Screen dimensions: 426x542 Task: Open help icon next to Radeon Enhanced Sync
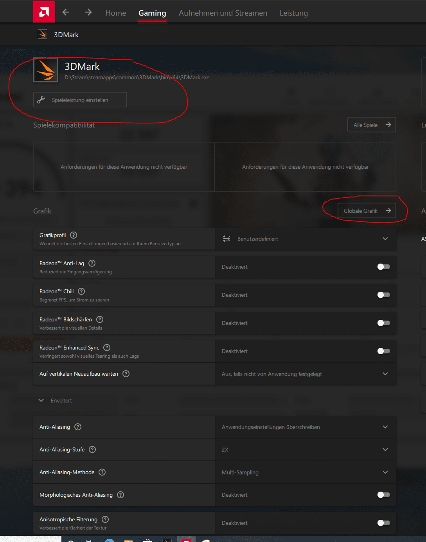pyautogui.click(x=107, y=348)
